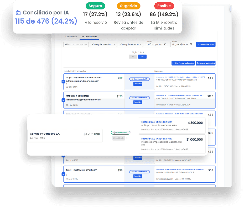Switch to the Conciliadas tab

click(x=71, y=36)
